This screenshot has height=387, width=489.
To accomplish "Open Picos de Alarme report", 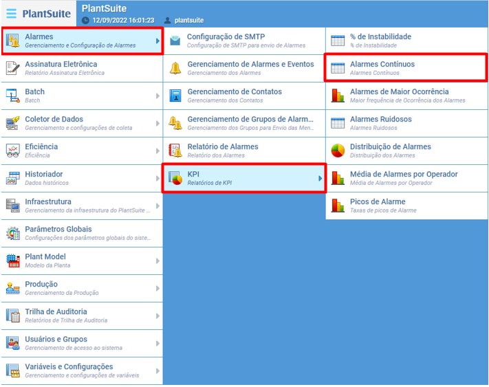I will click(x=406, y=206).
